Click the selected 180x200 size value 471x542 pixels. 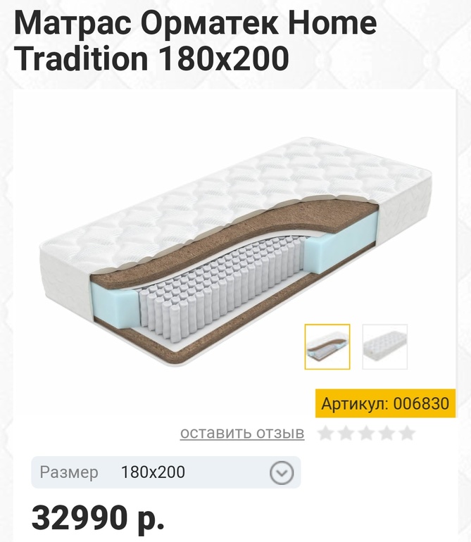coord(153,472)
